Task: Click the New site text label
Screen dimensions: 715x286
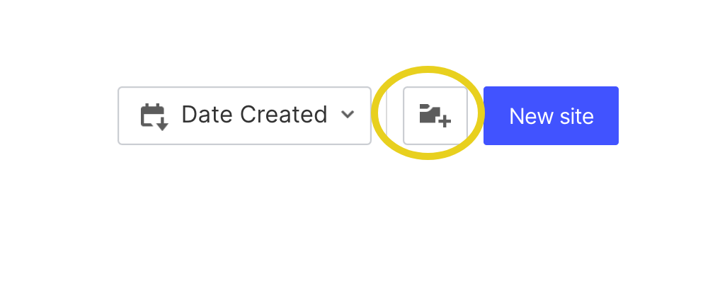Action: [551, 116]
